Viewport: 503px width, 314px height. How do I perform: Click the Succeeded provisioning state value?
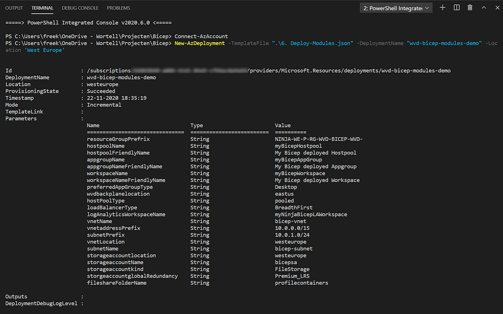pos(101,91)
